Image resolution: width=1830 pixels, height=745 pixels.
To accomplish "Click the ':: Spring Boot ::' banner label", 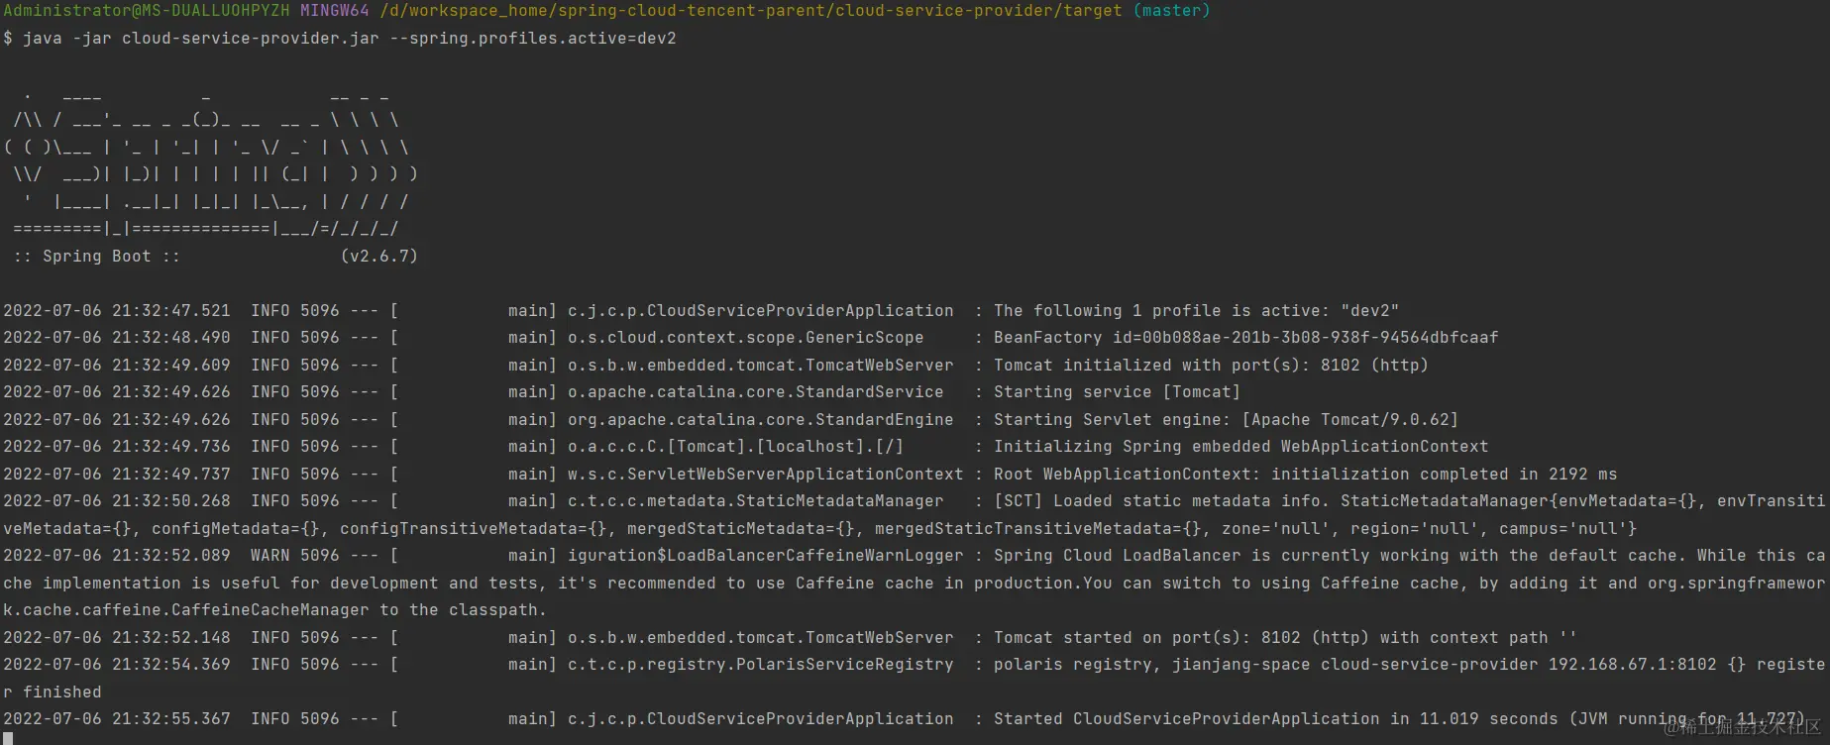I will point(96,256).
